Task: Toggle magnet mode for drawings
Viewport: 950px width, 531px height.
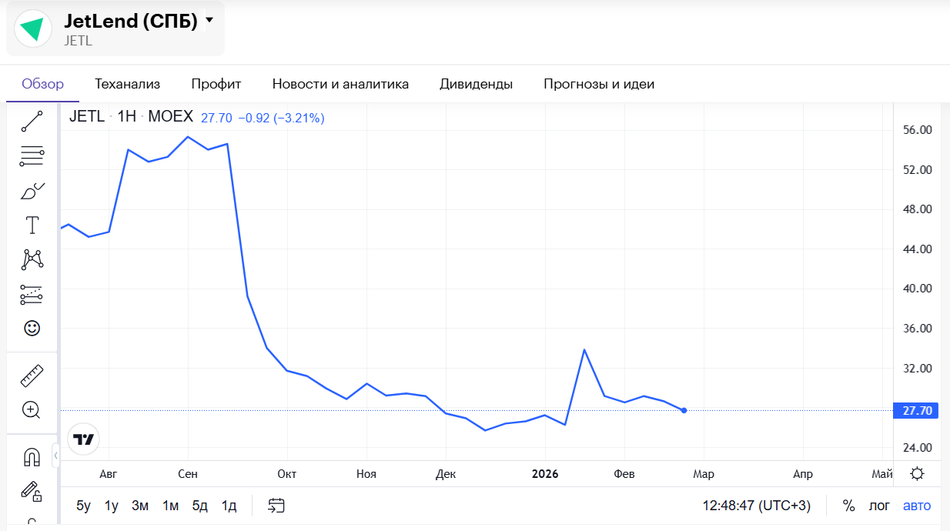Action: coord(32,457)
